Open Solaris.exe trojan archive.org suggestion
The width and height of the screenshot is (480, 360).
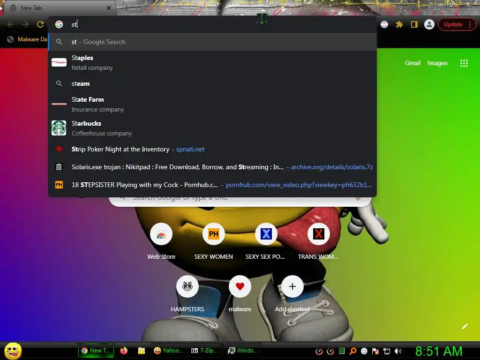212,167
